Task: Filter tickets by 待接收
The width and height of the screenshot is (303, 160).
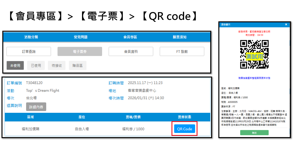Action: [57, 66]
